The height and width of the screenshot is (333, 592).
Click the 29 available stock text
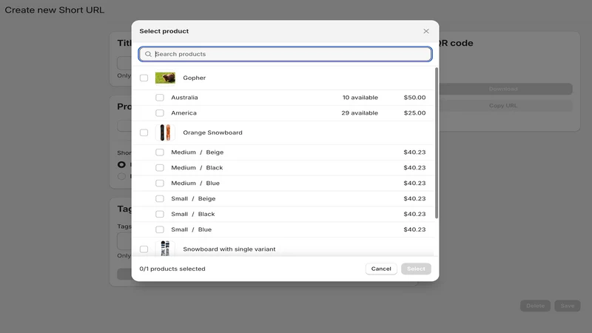pos(360,113)
